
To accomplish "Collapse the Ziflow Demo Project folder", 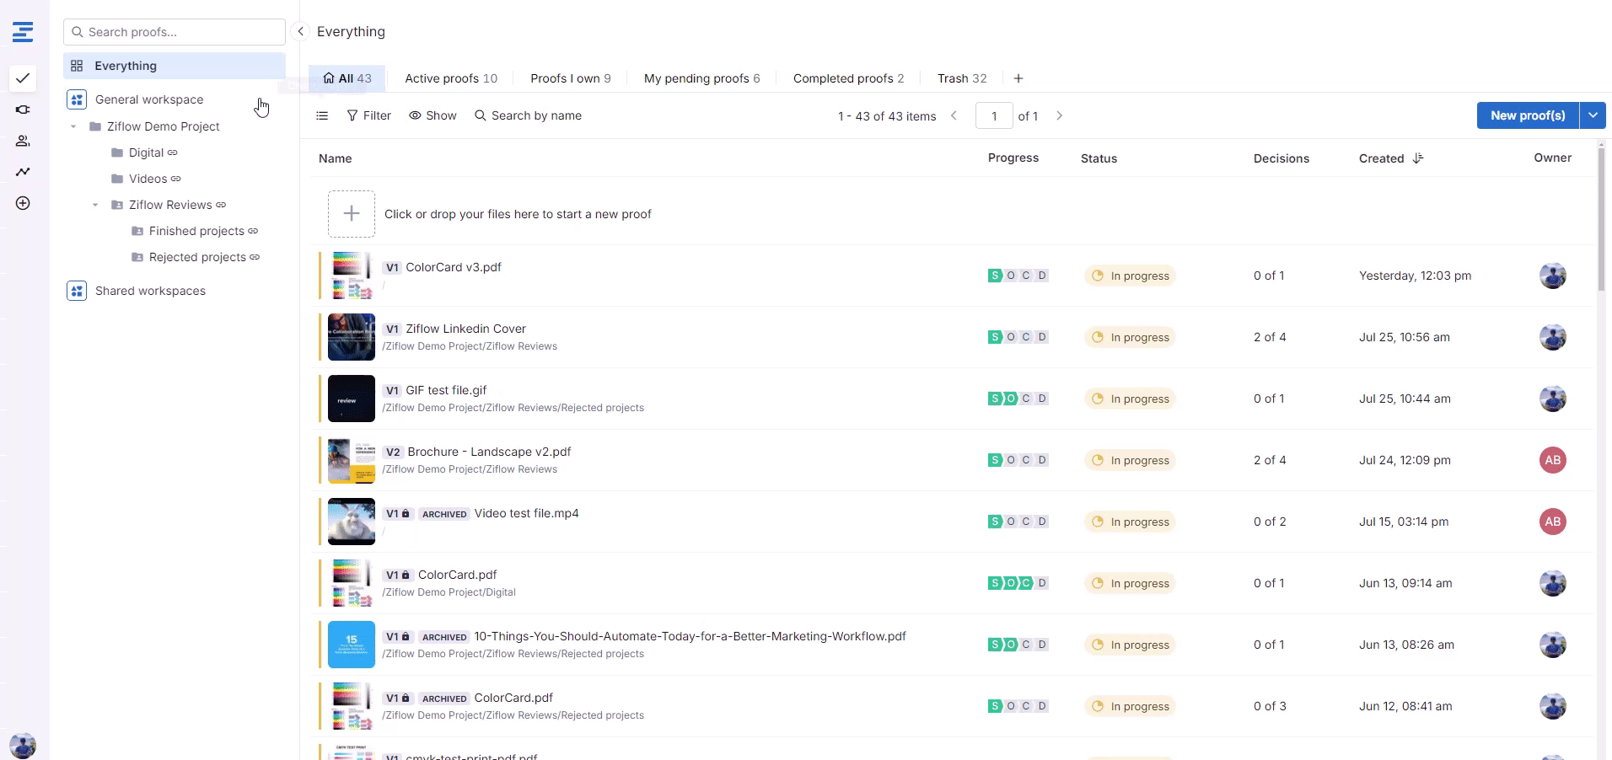I will click(73, 126).
